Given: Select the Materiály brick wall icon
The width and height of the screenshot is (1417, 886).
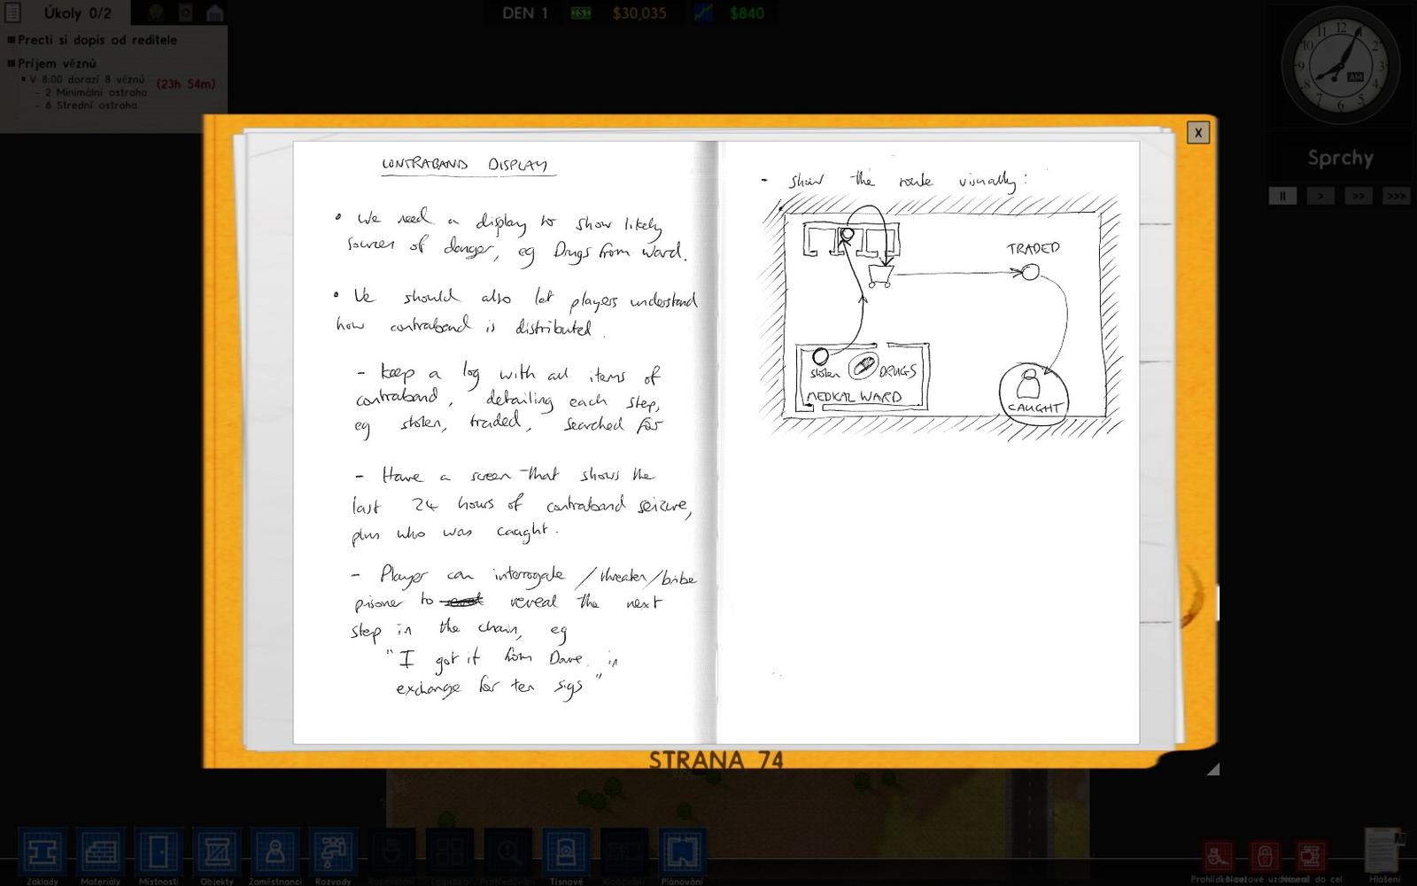Looking at the screenshot, I should pos(100,853).
